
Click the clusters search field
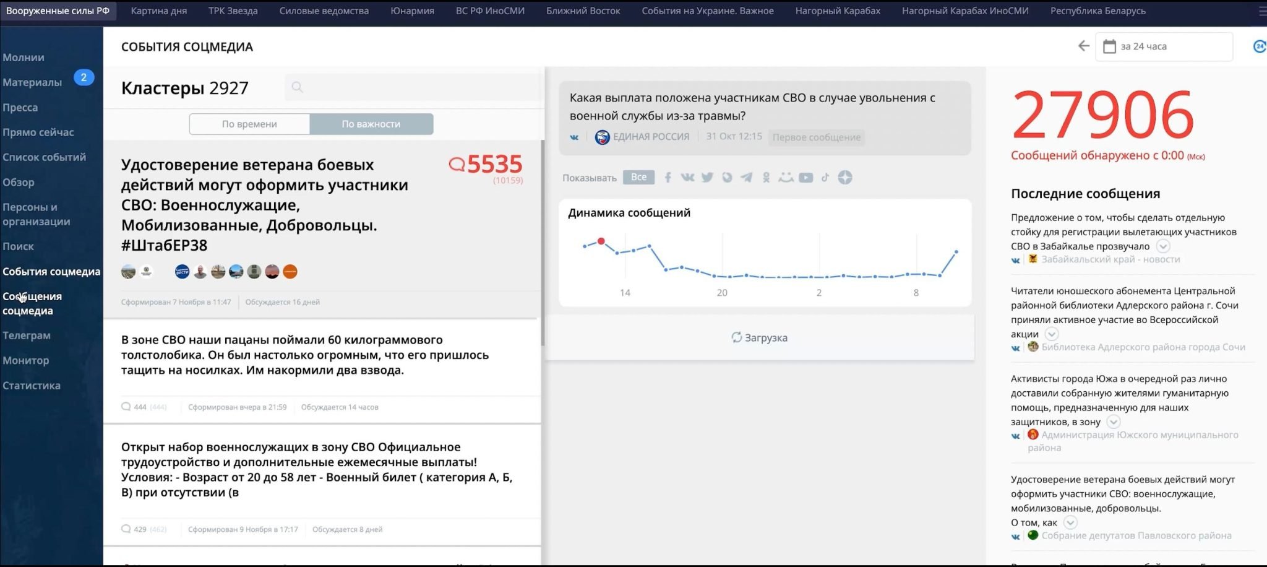[414, 87]
